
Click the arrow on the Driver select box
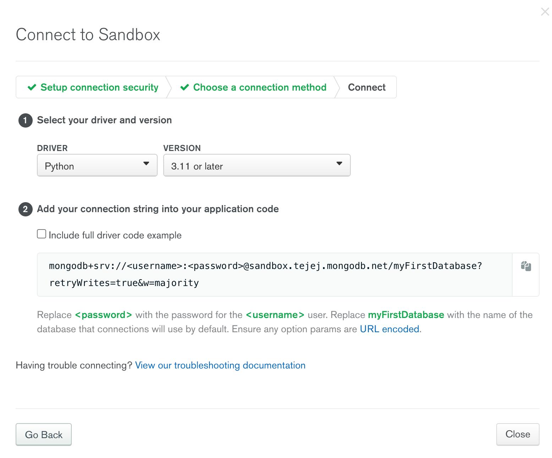[x=146, y=163]
